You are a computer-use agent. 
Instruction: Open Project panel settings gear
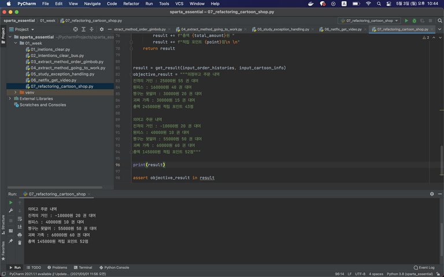pyautogui.click(x=102, y=29)
